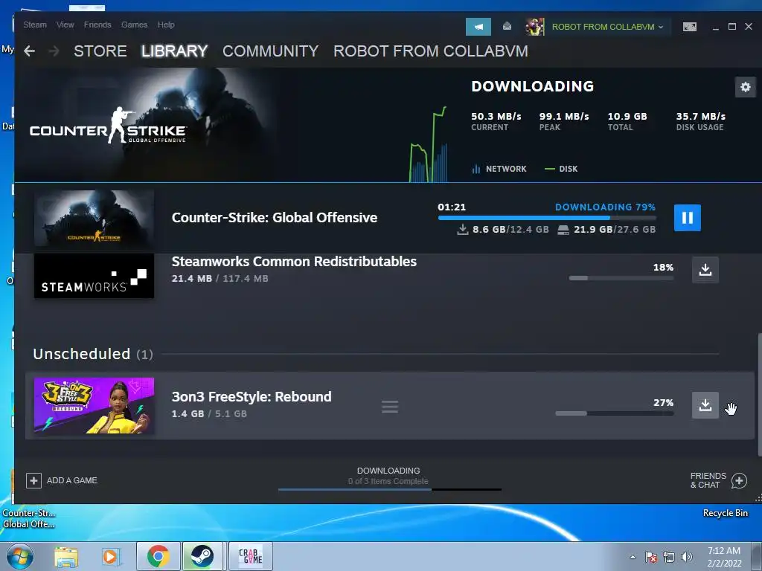Open the Steamworks thumbnail image

(x=94, y=275)
